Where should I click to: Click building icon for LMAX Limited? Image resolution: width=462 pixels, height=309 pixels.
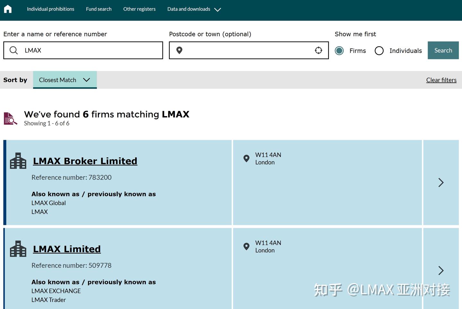(x=18, y=249)
